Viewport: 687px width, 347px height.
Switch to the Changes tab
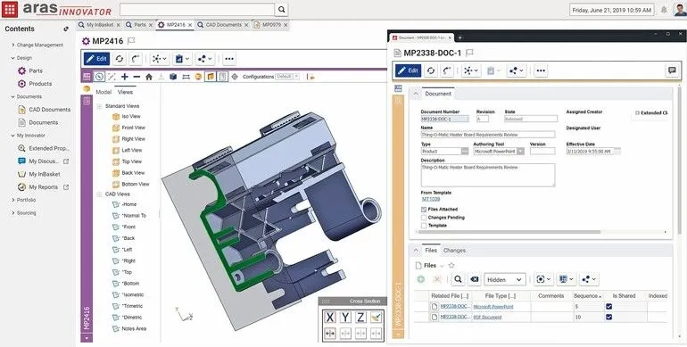tap(454, 251)
